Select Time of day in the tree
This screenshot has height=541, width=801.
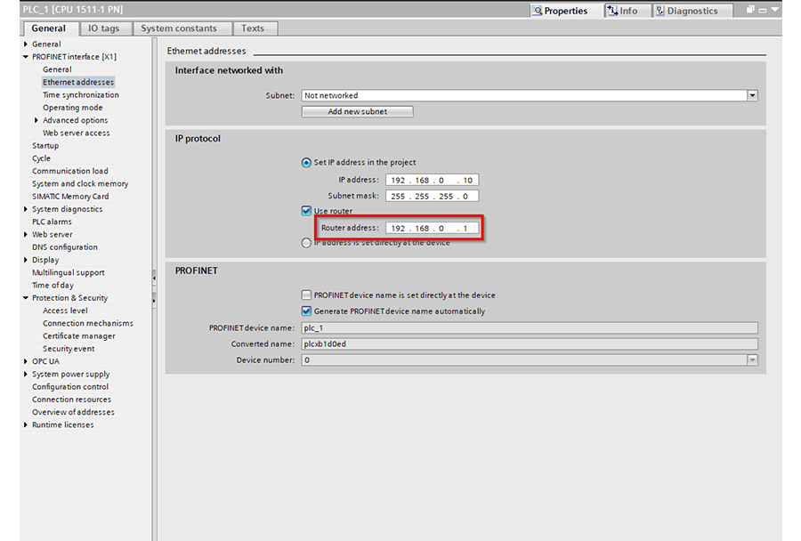[x=53, y=286]
